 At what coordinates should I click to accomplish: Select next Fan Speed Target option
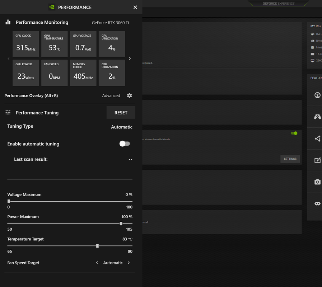(129, 263)
